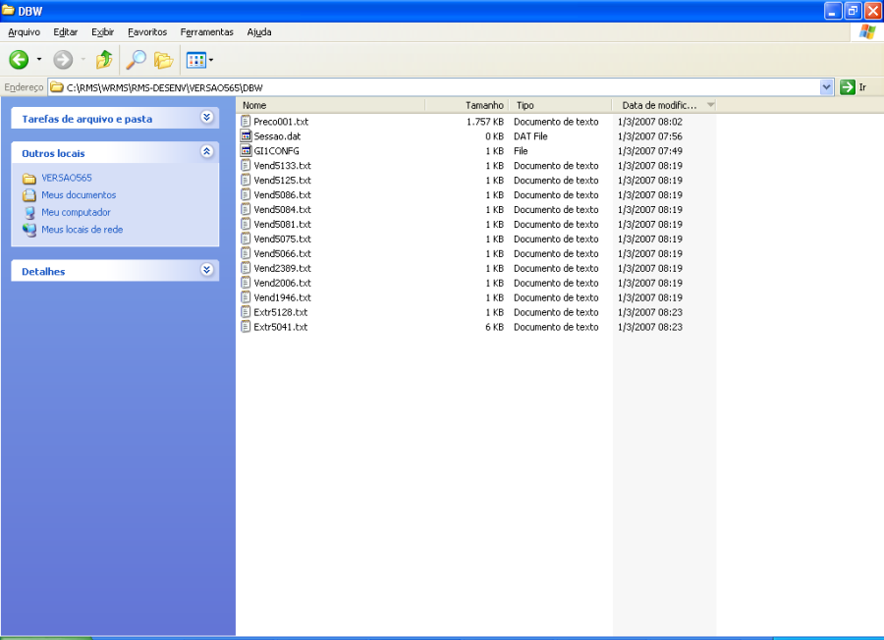884x640 pixels.
Task: Open the Ajuda menu
Action: (259, 32)
